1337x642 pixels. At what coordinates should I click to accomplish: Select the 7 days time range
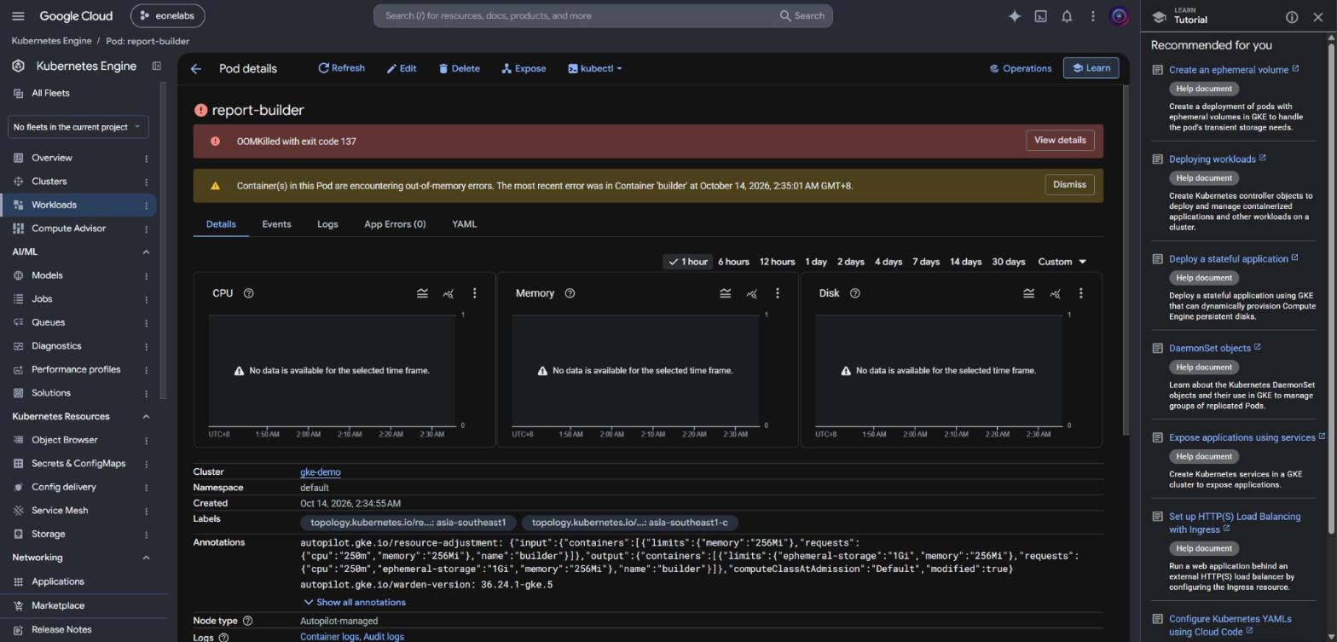click(x=926, y=262)
